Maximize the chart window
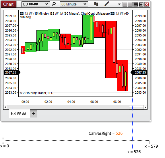Screen dimensions: 165x158 pyautogui.click(x=141, y=4)
